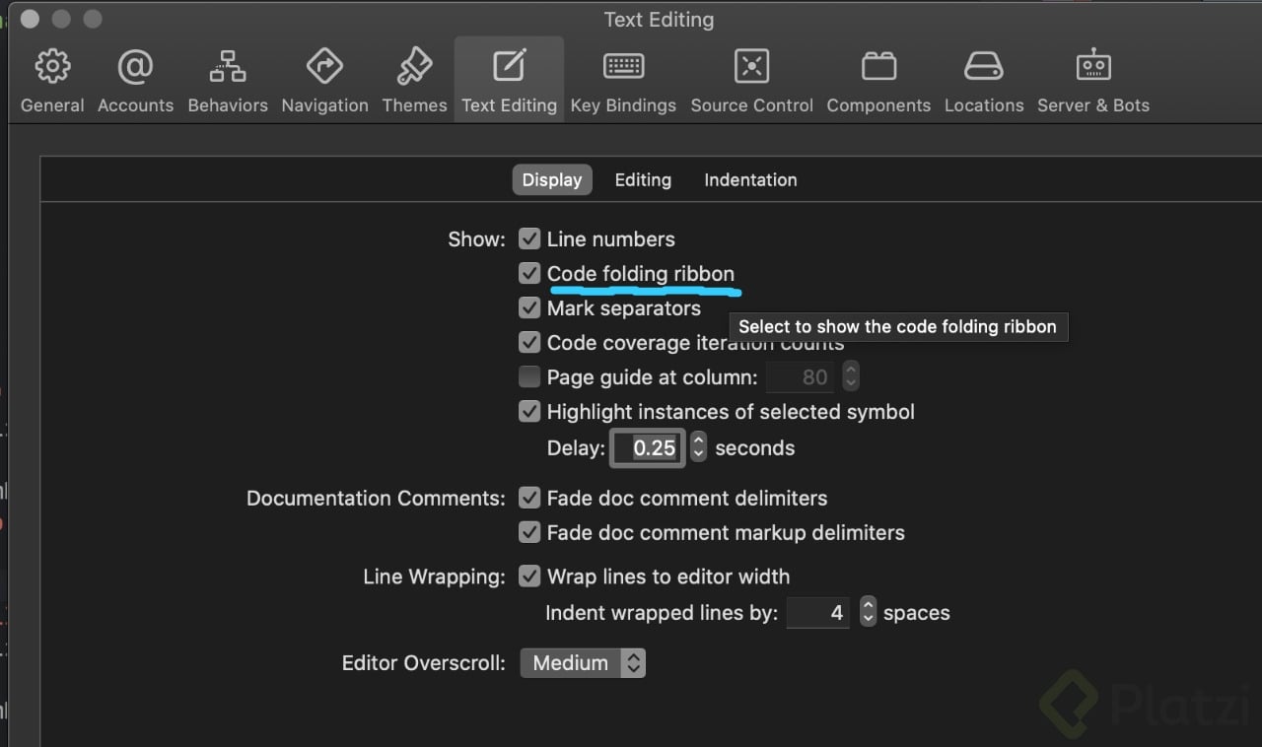Click the Editor Overscroll label

tap(424, 663)
